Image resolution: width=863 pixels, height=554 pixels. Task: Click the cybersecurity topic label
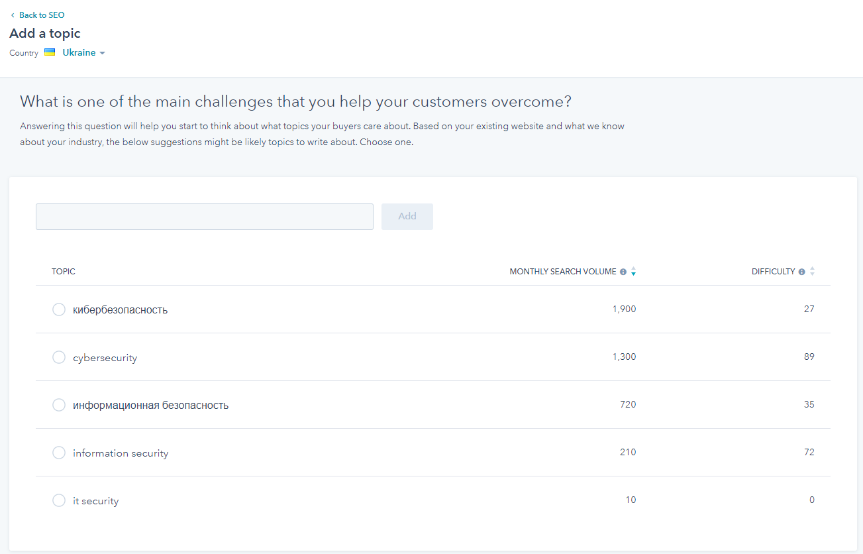(x=105, y=358)
